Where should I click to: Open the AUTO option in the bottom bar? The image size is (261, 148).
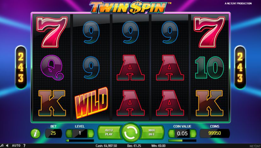(16, 146)
